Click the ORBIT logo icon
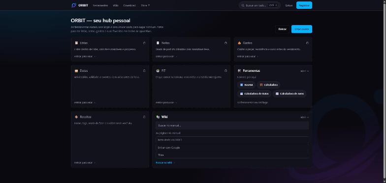This screenshot has width=386, height=183. [74, 5]
